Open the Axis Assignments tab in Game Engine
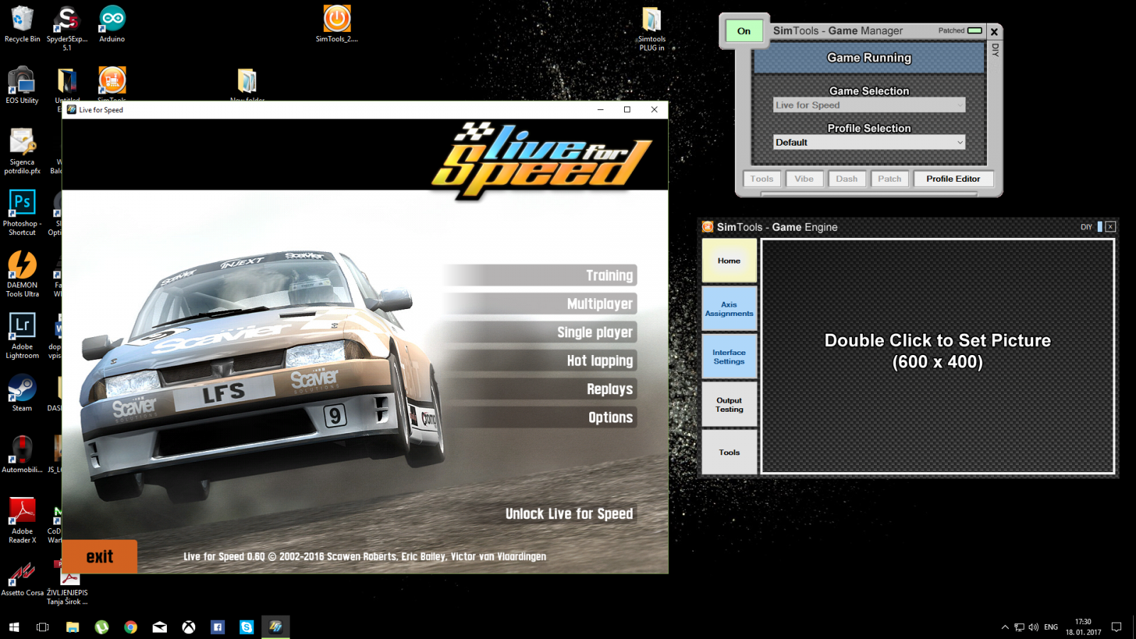This screenshot has width=1136, height=639. [x=729, y=309]
